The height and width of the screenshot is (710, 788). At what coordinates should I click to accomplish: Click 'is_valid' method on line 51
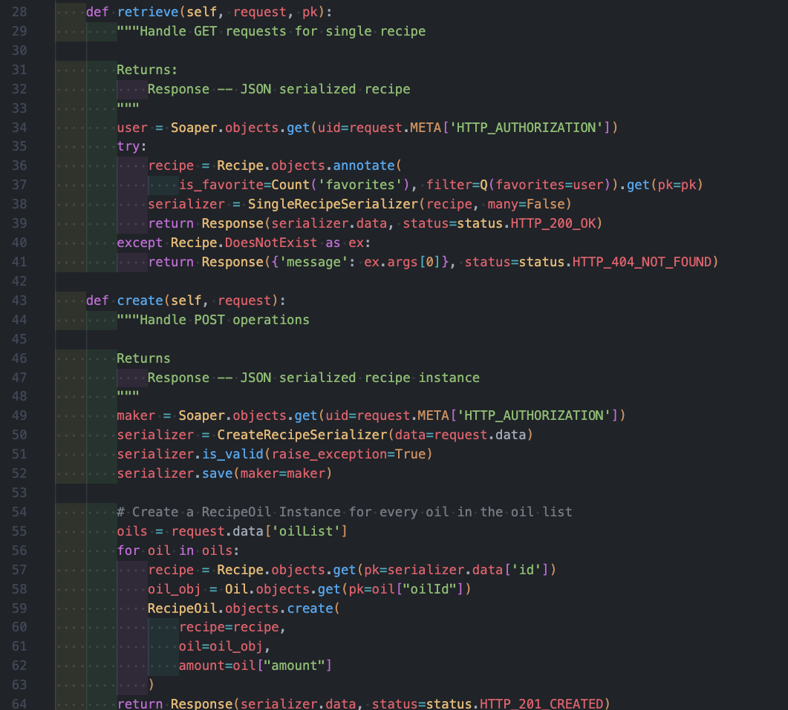pyautogui.click(x=232, y=454)
